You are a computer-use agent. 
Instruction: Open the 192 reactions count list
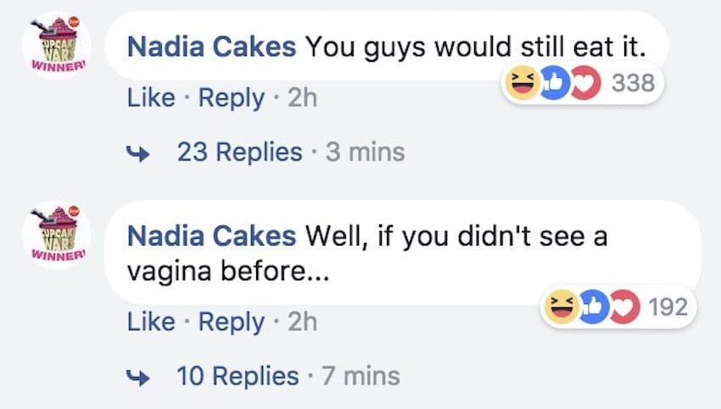pos(668,307)
